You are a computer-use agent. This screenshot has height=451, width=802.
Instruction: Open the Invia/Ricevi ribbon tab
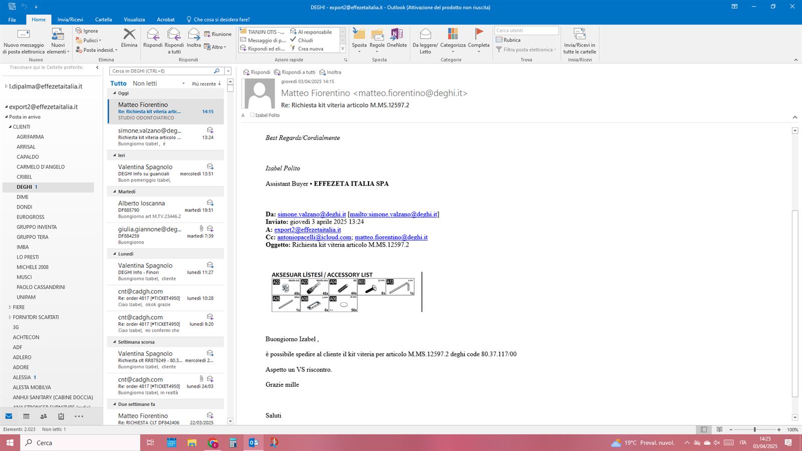[70, 20]
